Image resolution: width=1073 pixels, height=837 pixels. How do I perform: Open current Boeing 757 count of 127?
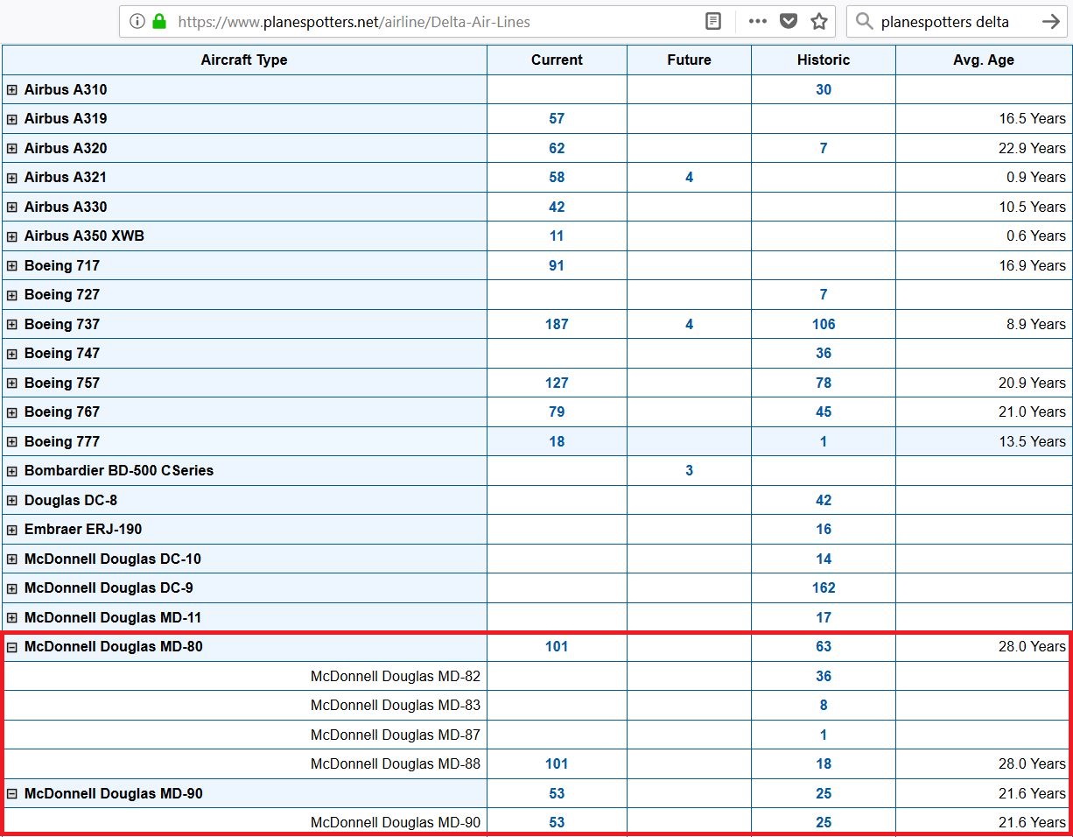coord(557,383)
